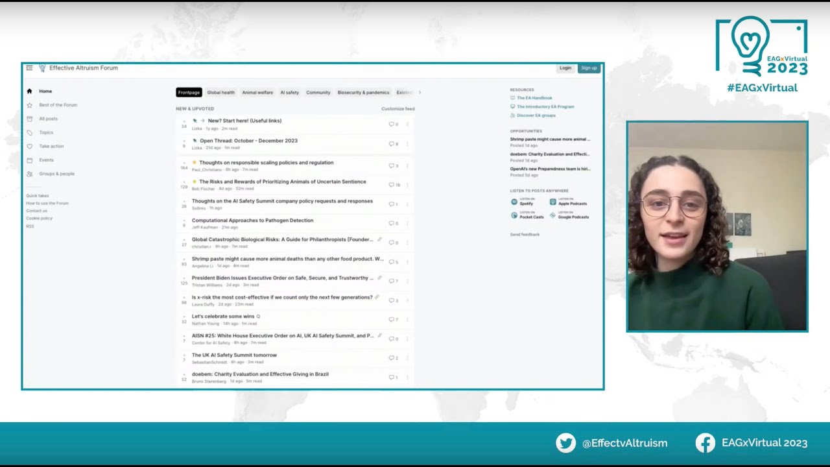Open post AISN #25: White House Executive Order
This screenshot has width=830, height=467.
pyautogui.click(x=283, y=336)
